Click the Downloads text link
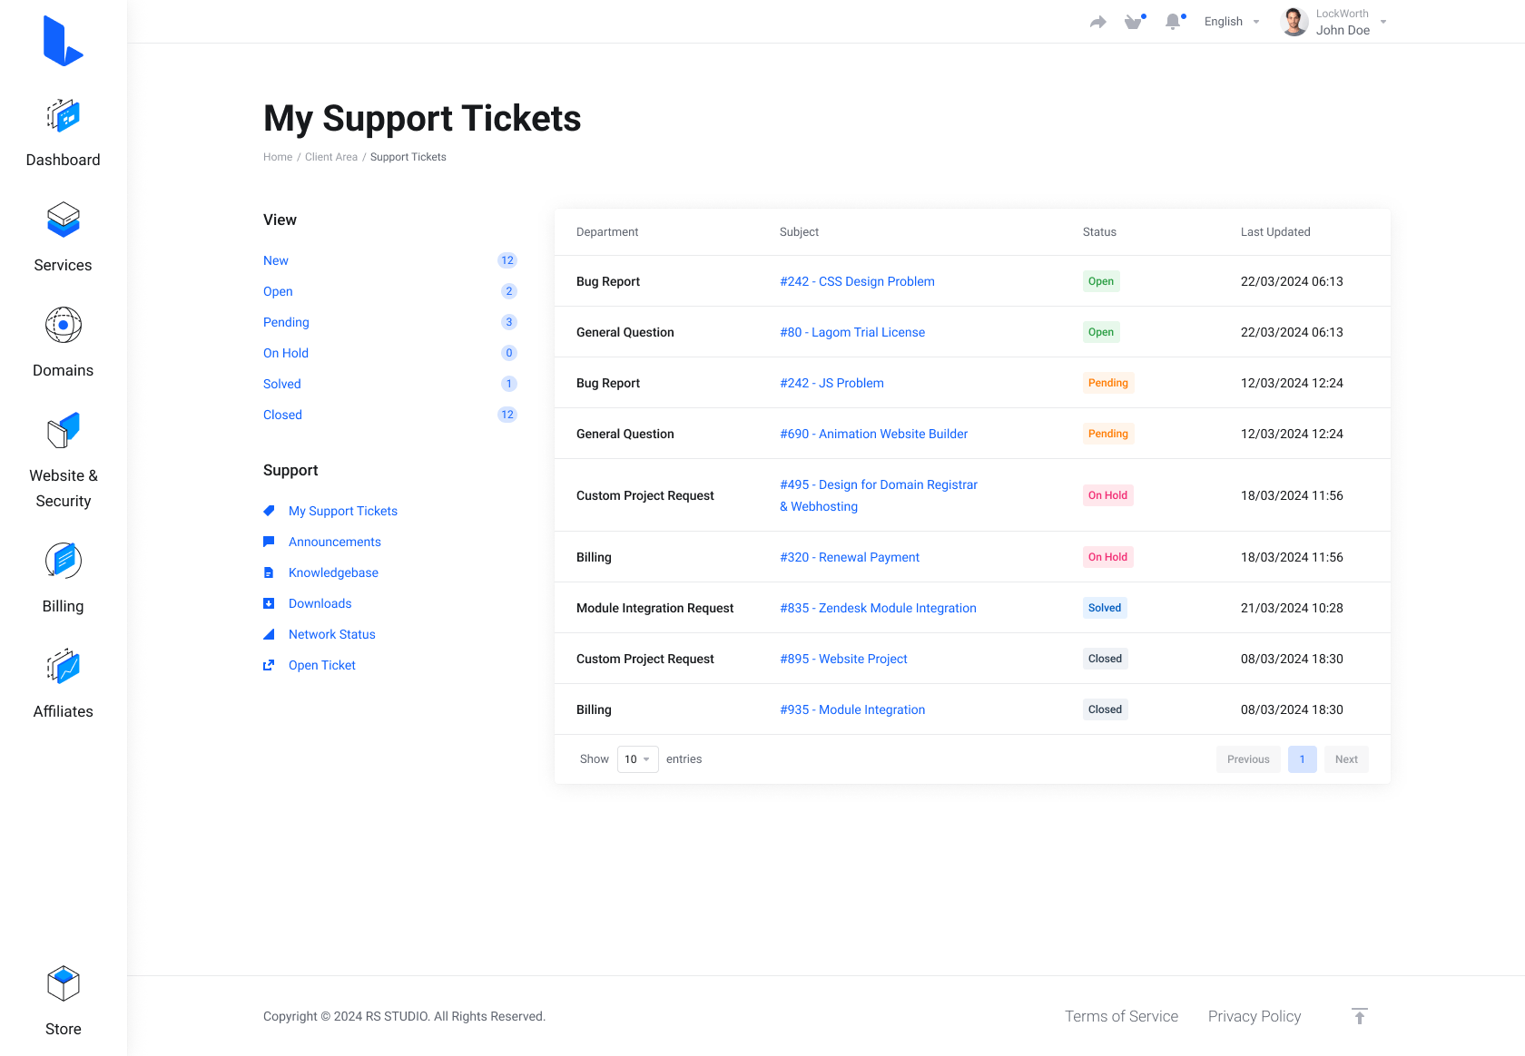The width and height of the screenshot is (1525, 1056). tap(320, 603)
